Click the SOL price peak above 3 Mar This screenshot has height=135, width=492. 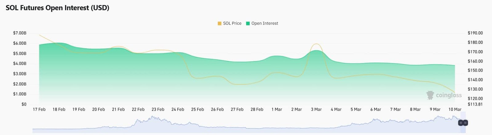(316, 44)
